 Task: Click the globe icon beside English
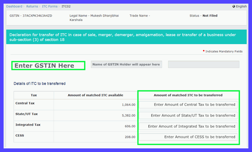pyautogui.click(x=234, y=7)
